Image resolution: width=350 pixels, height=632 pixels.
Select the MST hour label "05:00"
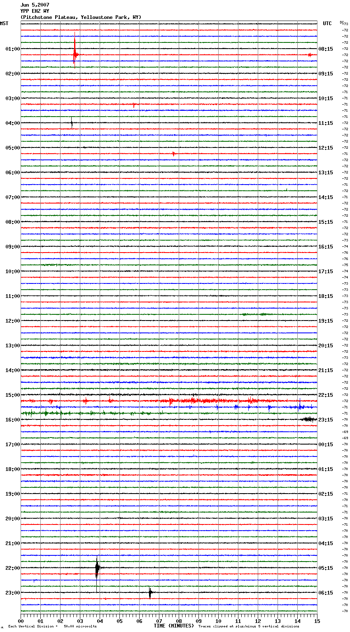(x=12, y=147)
